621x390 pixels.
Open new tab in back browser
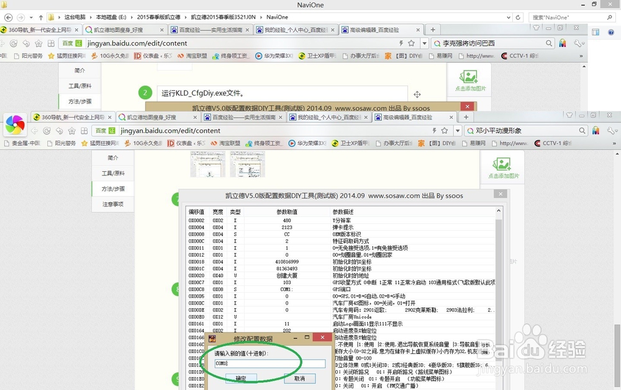(x=432, y=30)
